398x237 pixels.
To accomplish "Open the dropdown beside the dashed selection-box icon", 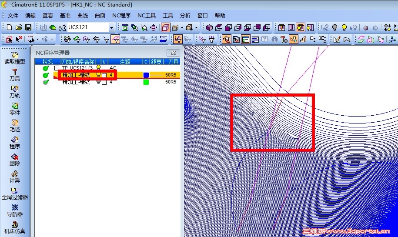I will tap(37, 39).
